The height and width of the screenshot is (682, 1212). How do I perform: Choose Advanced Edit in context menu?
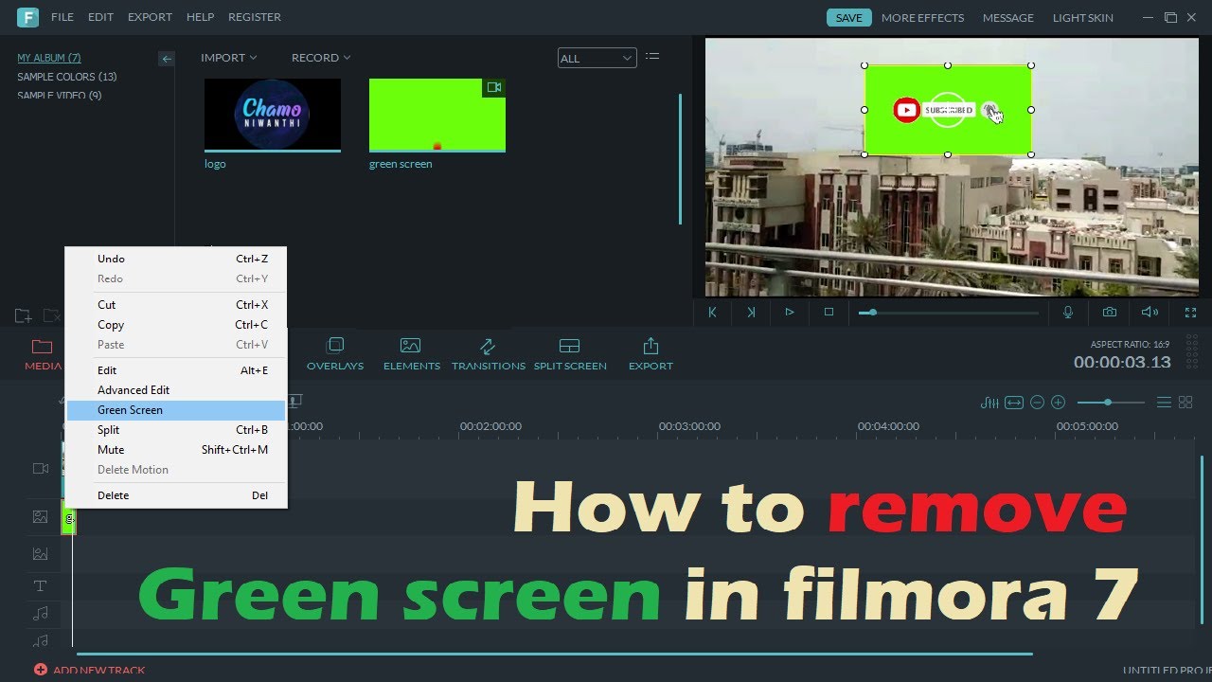176,390
